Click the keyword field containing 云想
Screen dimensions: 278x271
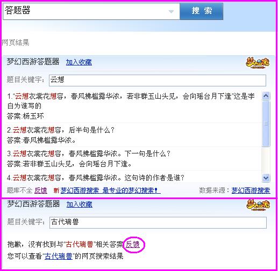tap(158, 80)
